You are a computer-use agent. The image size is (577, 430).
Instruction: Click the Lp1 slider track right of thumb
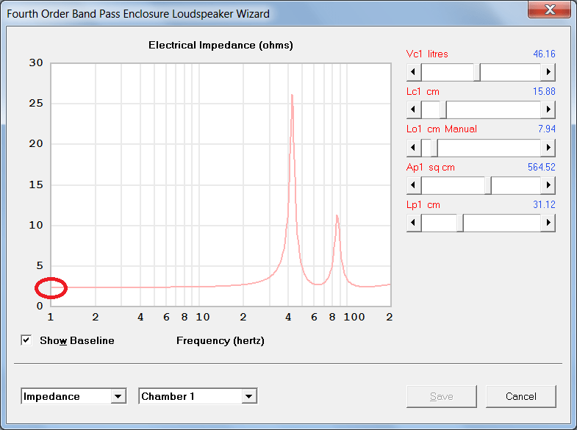pyautogui.click(x=502, y=223)
